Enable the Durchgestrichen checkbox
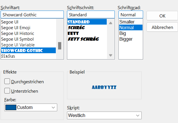Screen dimensions: 178x123 7,82
